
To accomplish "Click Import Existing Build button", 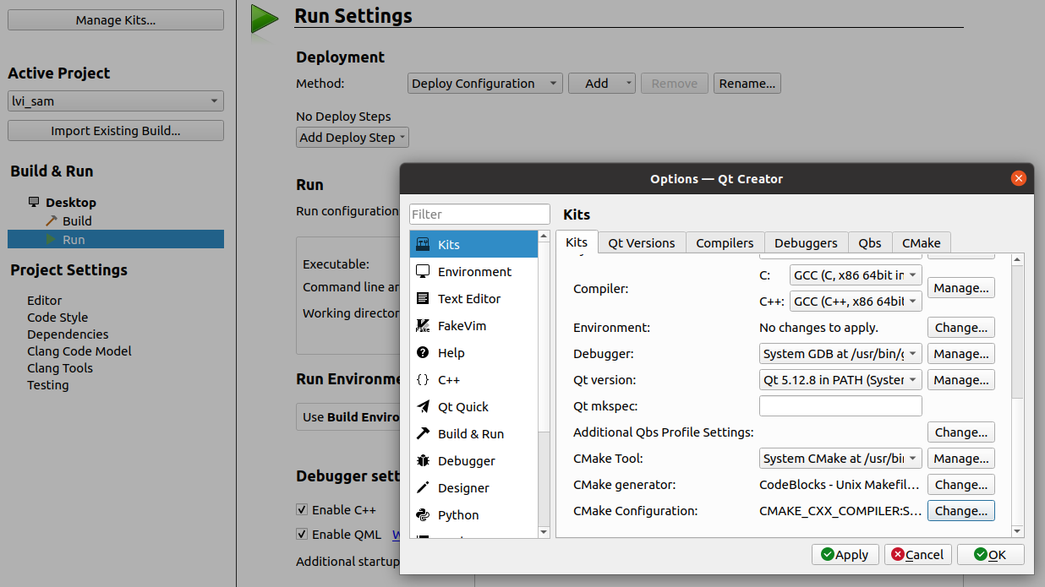I will pyautogui.click(x=116, y=131).
